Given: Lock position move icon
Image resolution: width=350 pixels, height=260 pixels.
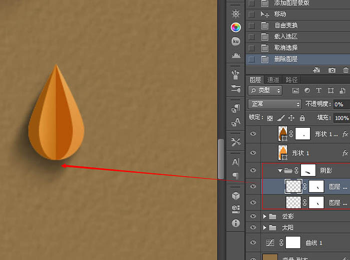Looking at the screenshot, I should tap(291, 118).
